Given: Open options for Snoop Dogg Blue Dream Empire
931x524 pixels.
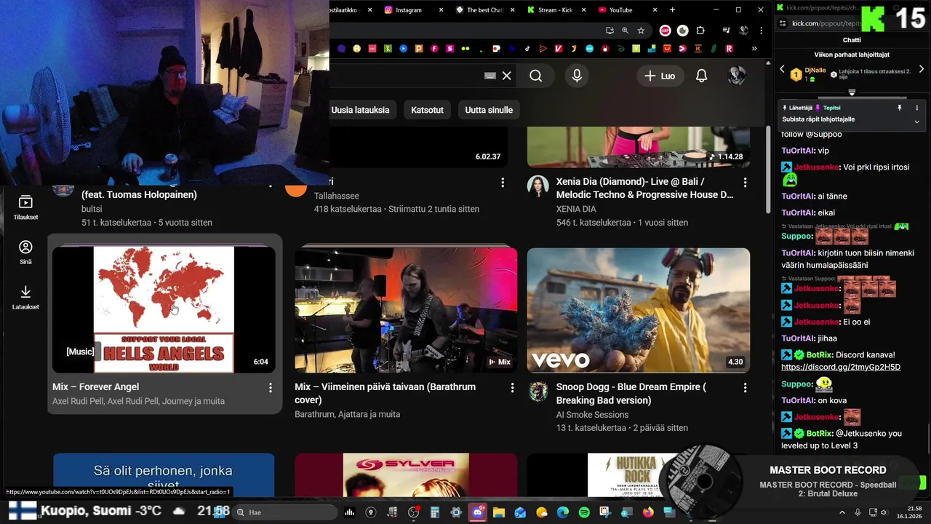Looking at the screenshot, I should [x=745, y=388].
